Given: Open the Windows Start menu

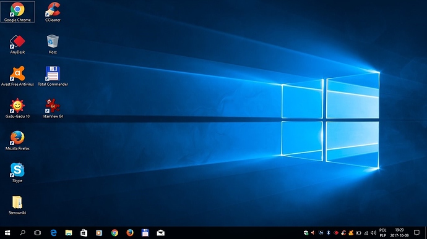Looking at the screenshot, I should pos(7,233).
